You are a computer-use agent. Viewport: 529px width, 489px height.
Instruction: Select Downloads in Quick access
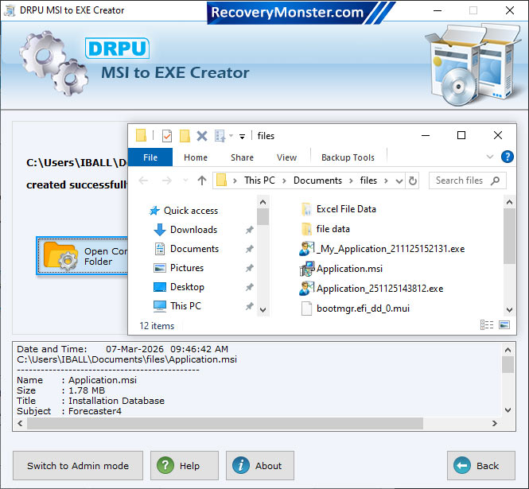(193, 230)
